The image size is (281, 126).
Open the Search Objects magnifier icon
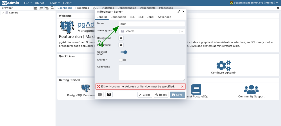52,8
